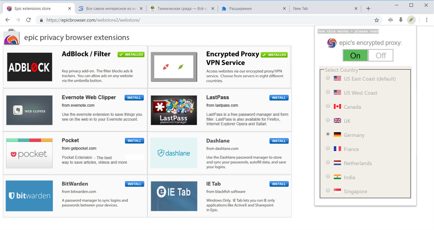Select US West Coast radio option
This screenshot has height=230, width=434.
(328, 92)
